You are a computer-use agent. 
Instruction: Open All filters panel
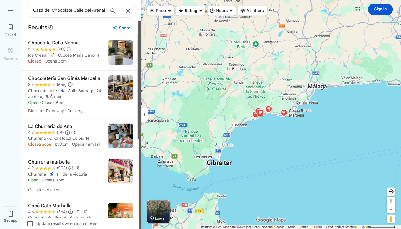click(252, 11)
